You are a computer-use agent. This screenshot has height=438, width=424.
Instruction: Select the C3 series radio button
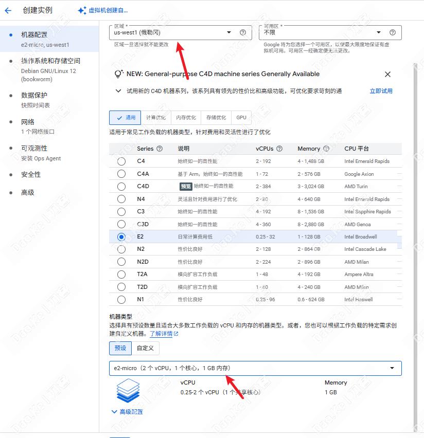click(121, 211)
